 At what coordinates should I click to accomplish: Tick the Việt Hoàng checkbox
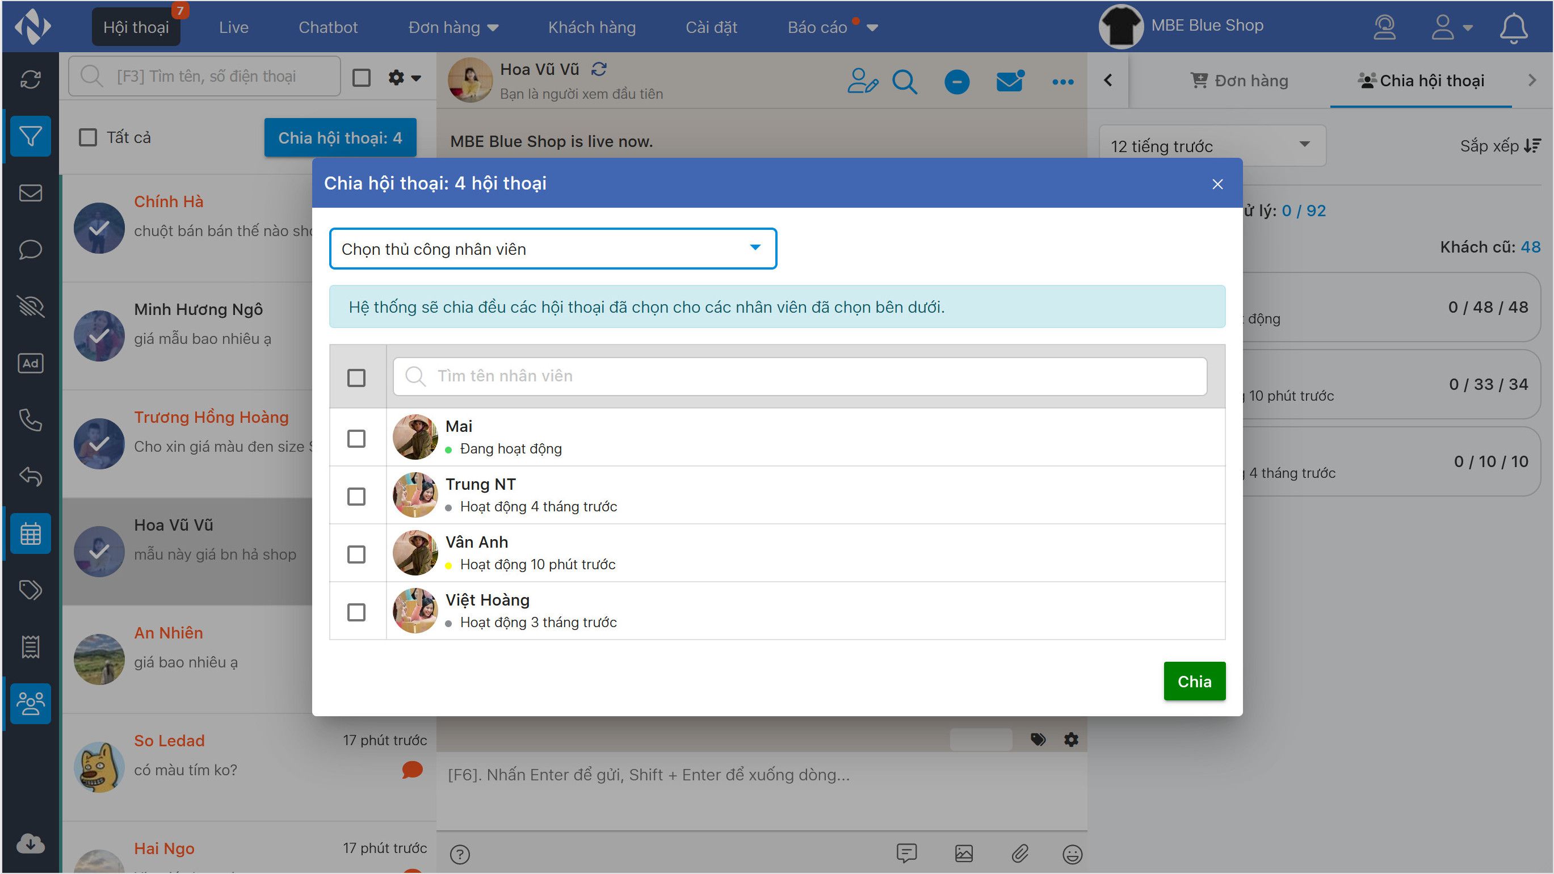[356, 612]
